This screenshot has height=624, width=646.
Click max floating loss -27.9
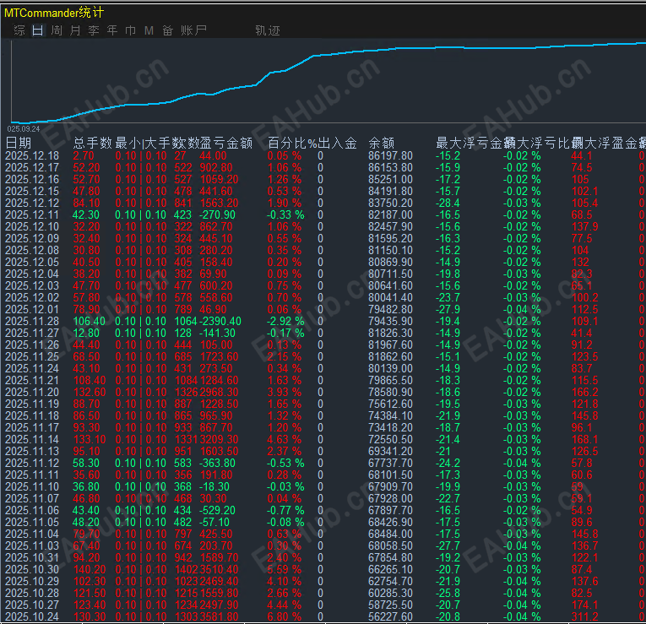pos(448,309)
